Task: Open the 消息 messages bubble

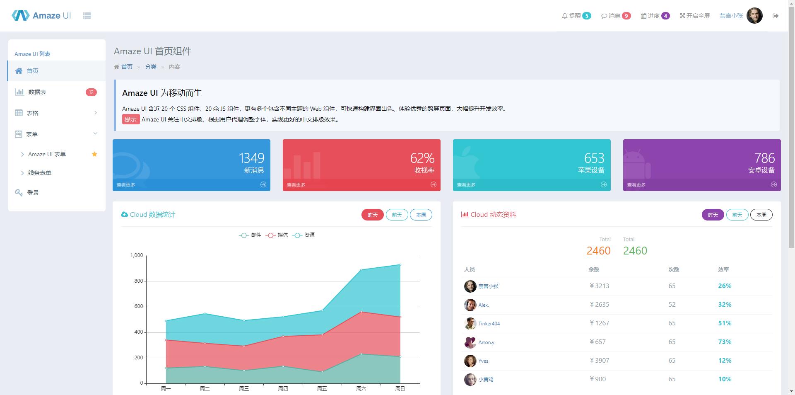Action: pyautogui.click(x=616, y=16)
